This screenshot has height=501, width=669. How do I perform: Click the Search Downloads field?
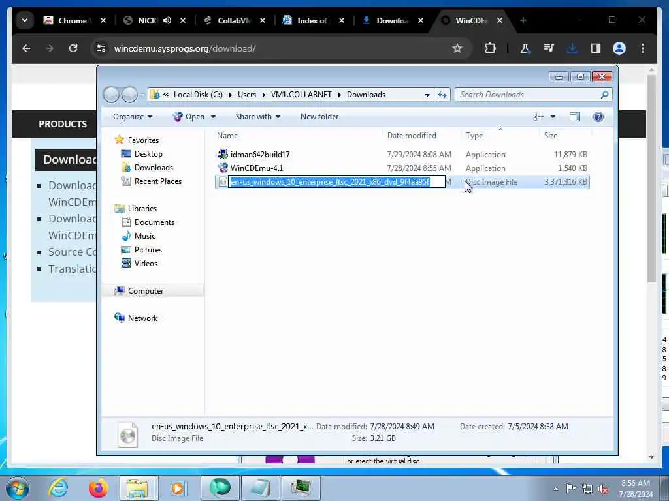533,95
